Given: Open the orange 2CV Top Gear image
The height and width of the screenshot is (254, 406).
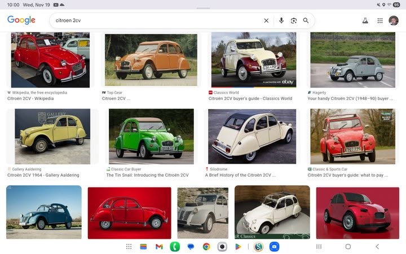Looking at the screenshot, I should pyautogui.click(x=151, y=59).
